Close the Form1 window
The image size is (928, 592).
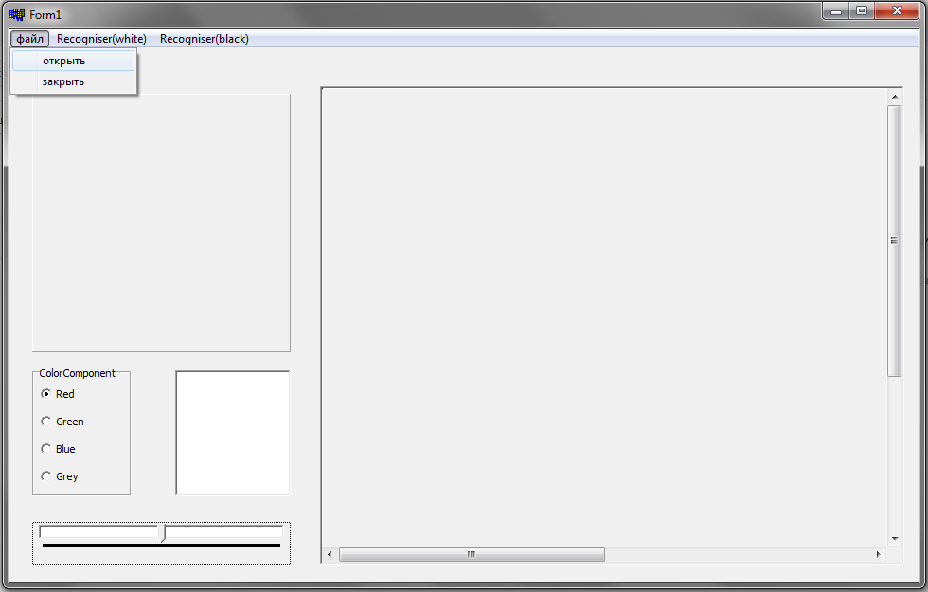(898, 11)
